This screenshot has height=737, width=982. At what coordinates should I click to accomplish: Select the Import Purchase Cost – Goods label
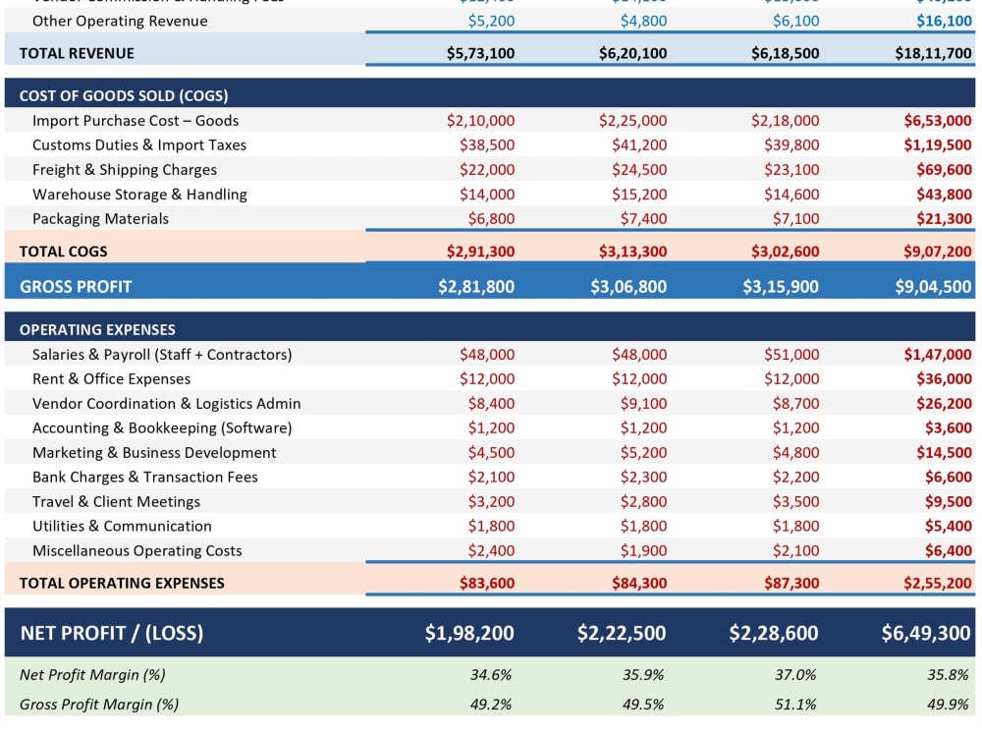click(x=136, y=120)
